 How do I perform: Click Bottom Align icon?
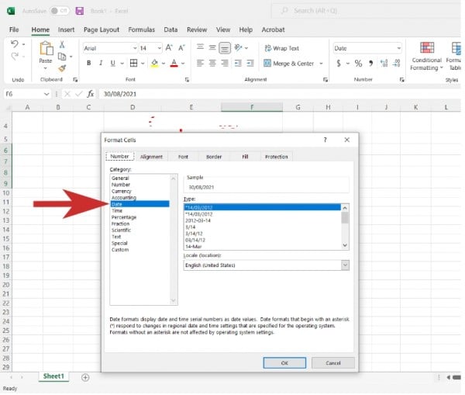coord(225,48)
